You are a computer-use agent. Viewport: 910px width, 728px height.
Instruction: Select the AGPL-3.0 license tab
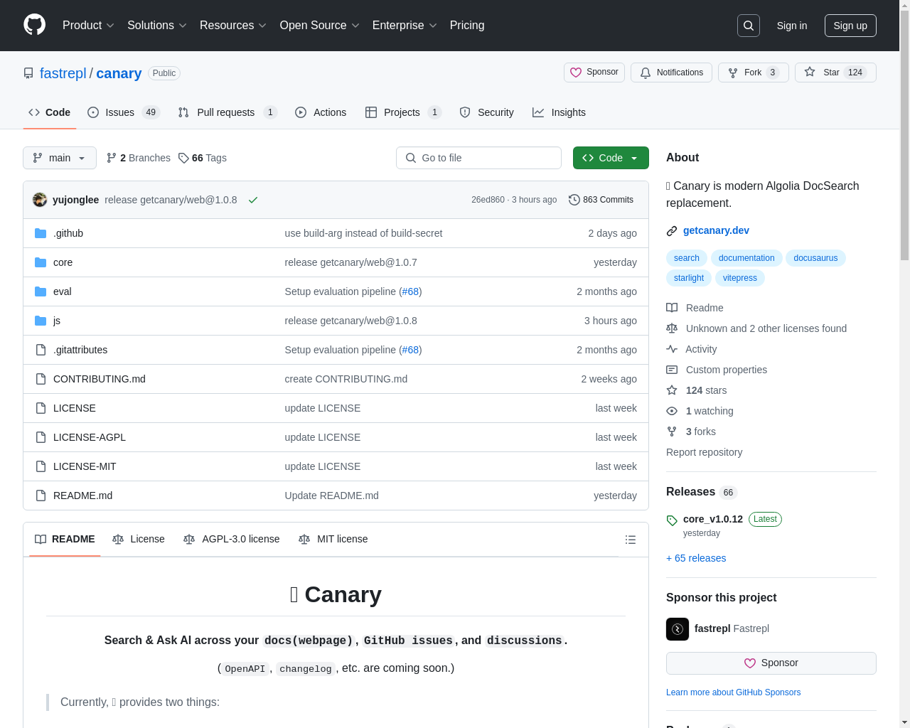point(232,539)
